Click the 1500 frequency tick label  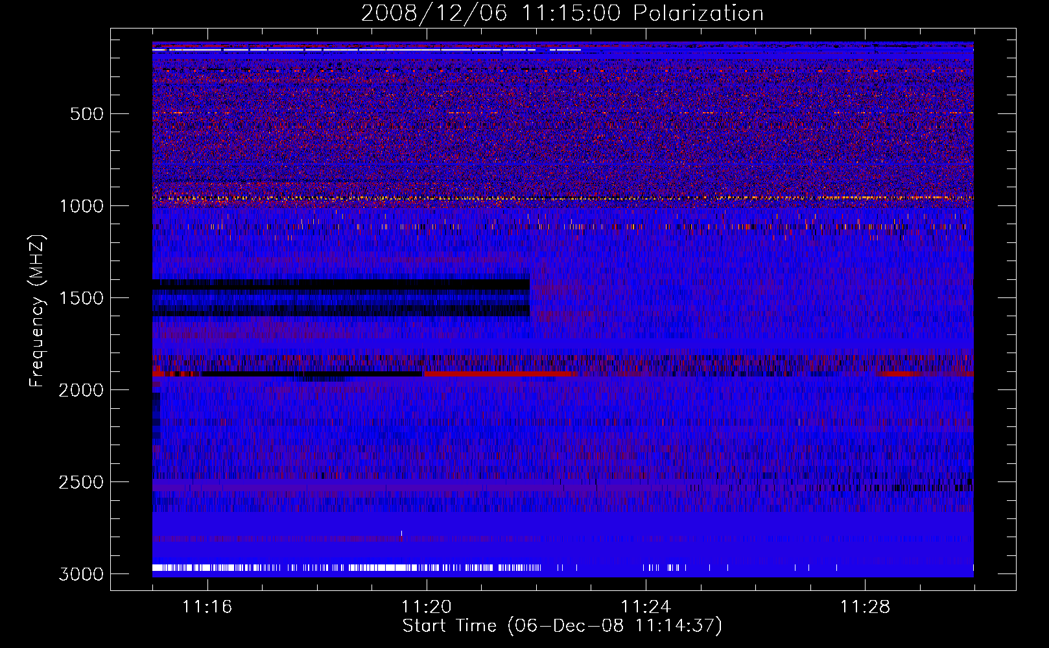point(81,298)
